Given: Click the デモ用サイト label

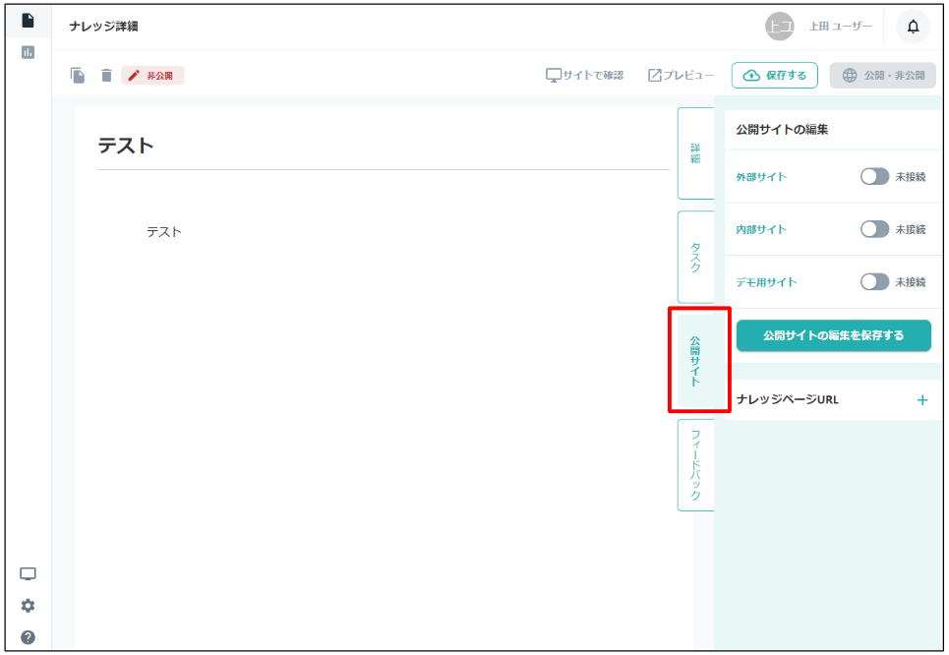Looking at the screenshot, I should [766, 282].
